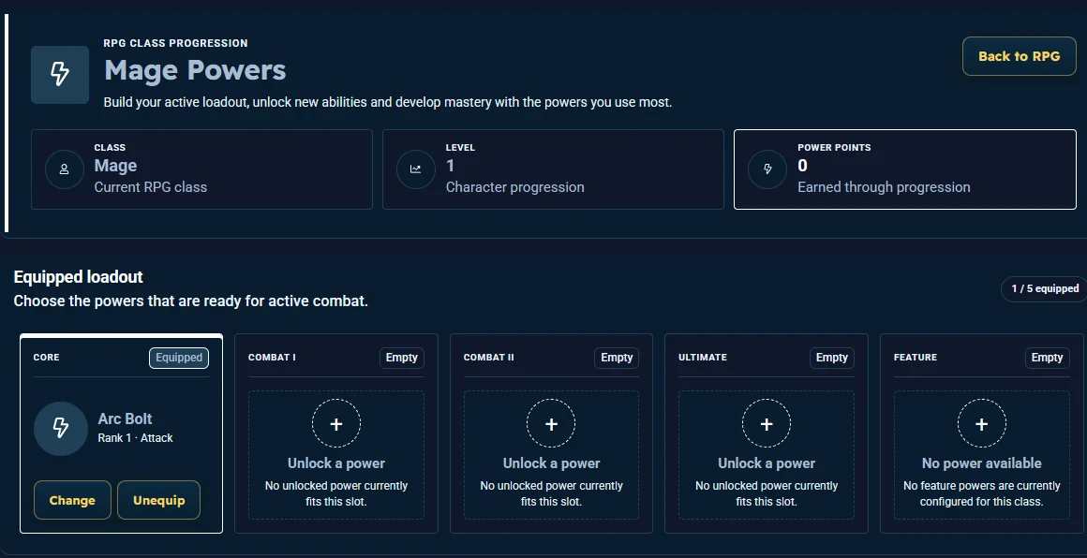This screenshot has width=1087, height=558.
Task: Click Unlock a power text in Combat II
Action: [551, 463]
